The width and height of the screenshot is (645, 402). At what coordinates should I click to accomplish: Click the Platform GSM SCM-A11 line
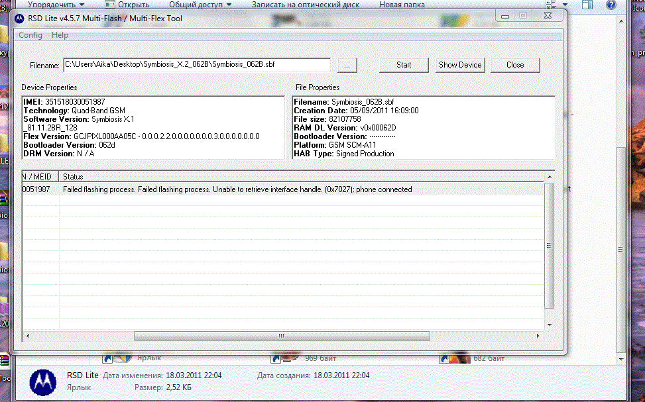[x=335, y=144]
